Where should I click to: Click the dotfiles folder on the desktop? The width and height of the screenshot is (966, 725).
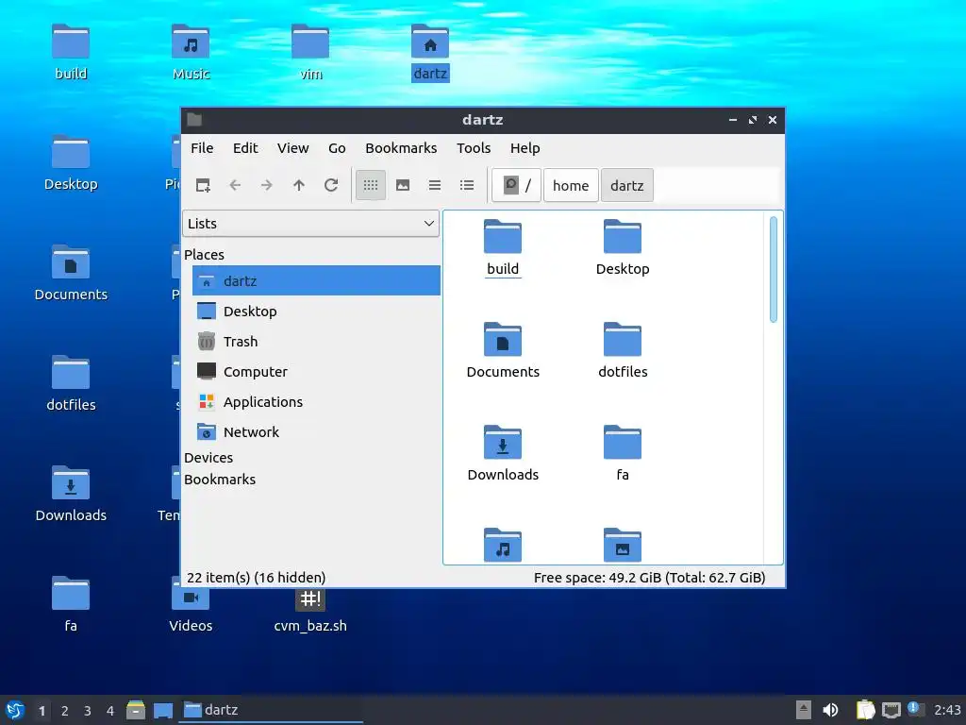[71, 384]
